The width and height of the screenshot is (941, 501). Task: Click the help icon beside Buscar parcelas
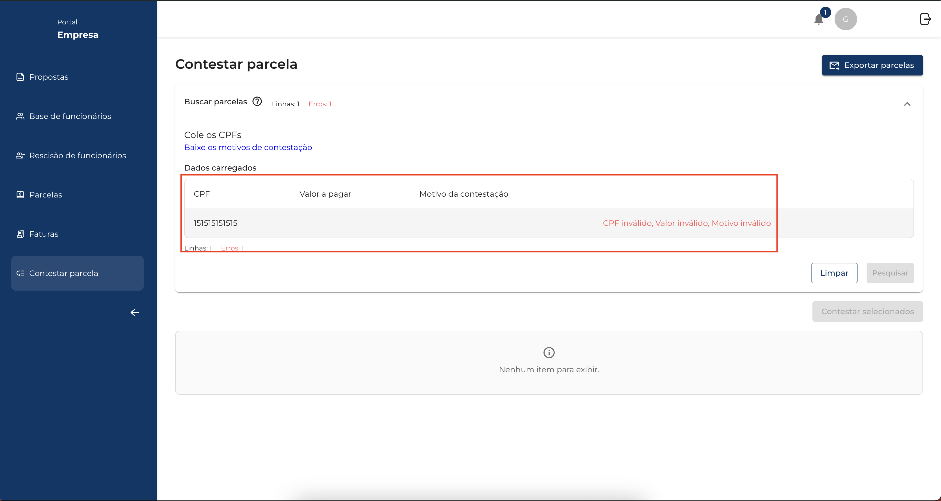(257, 102)
